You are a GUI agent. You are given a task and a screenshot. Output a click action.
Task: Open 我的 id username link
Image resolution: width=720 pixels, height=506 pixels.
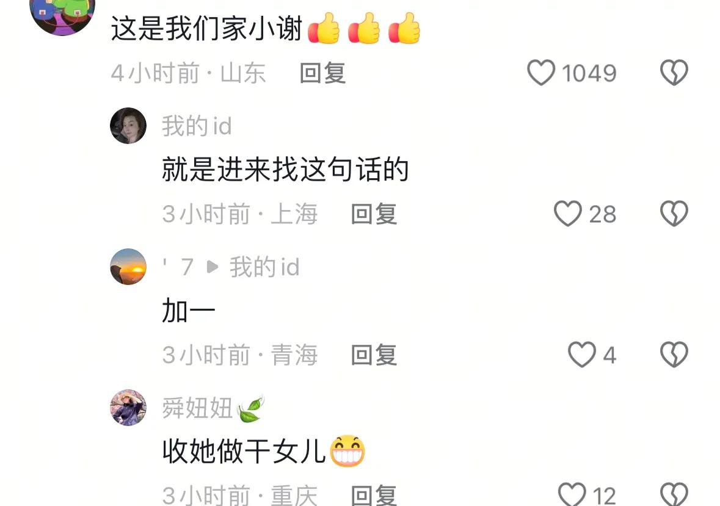pos(197,126)
